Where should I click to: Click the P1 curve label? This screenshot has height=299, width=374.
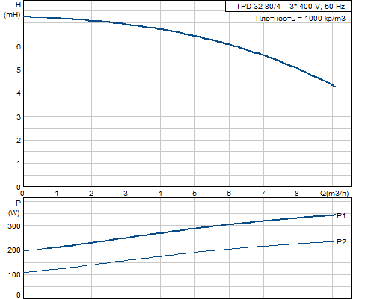pos(341,216)
